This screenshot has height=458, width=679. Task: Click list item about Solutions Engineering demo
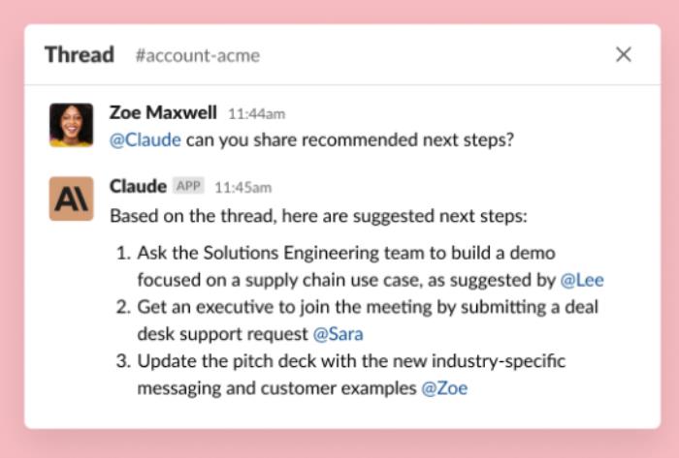[x=360, y=266]
